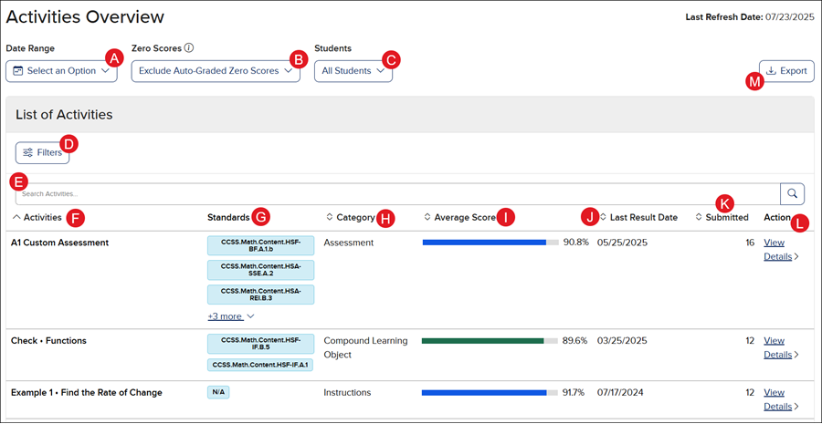Expand the +3 more standards list
This screenshot has width=822, height=424.
tap(230, 316)
